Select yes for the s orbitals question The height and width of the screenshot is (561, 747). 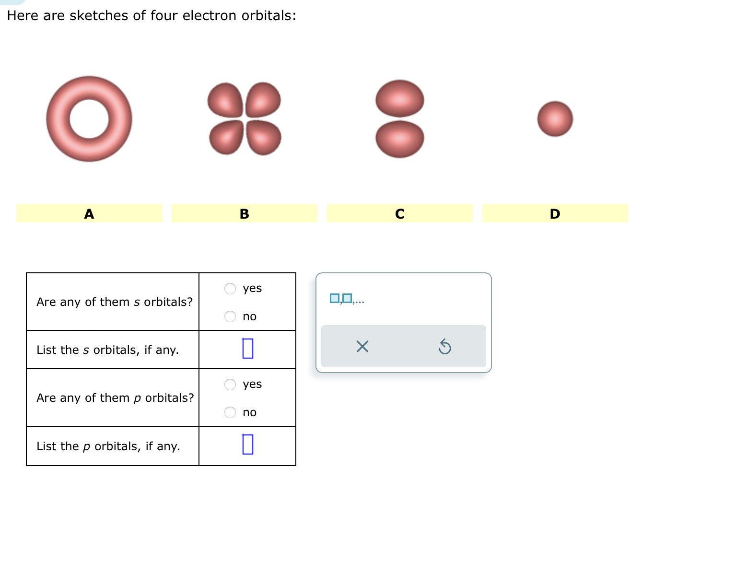[230, 288]
